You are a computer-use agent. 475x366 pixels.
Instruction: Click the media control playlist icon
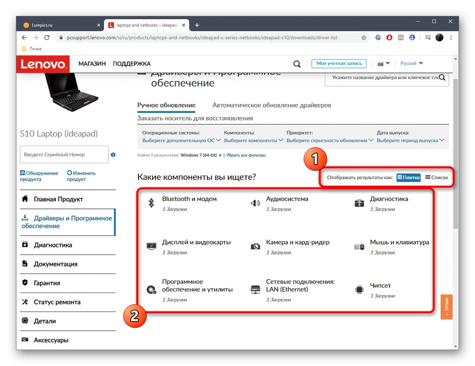pyautogui.click(x=427, y=37)
